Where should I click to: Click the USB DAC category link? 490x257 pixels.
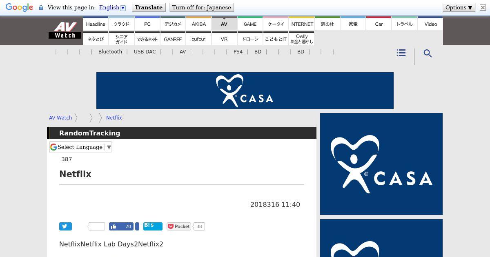tap(145, 52)
